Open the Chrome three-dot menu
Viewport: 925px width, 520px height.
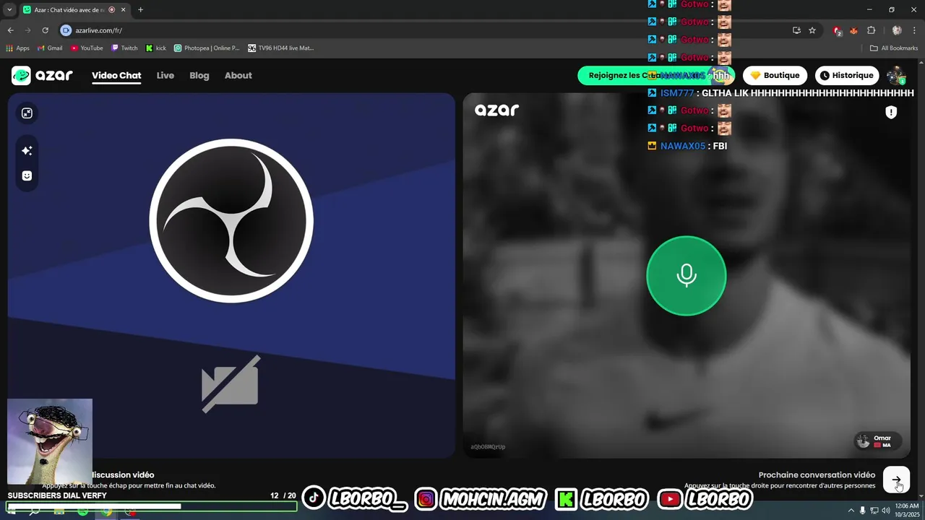[x=914, y=30]
